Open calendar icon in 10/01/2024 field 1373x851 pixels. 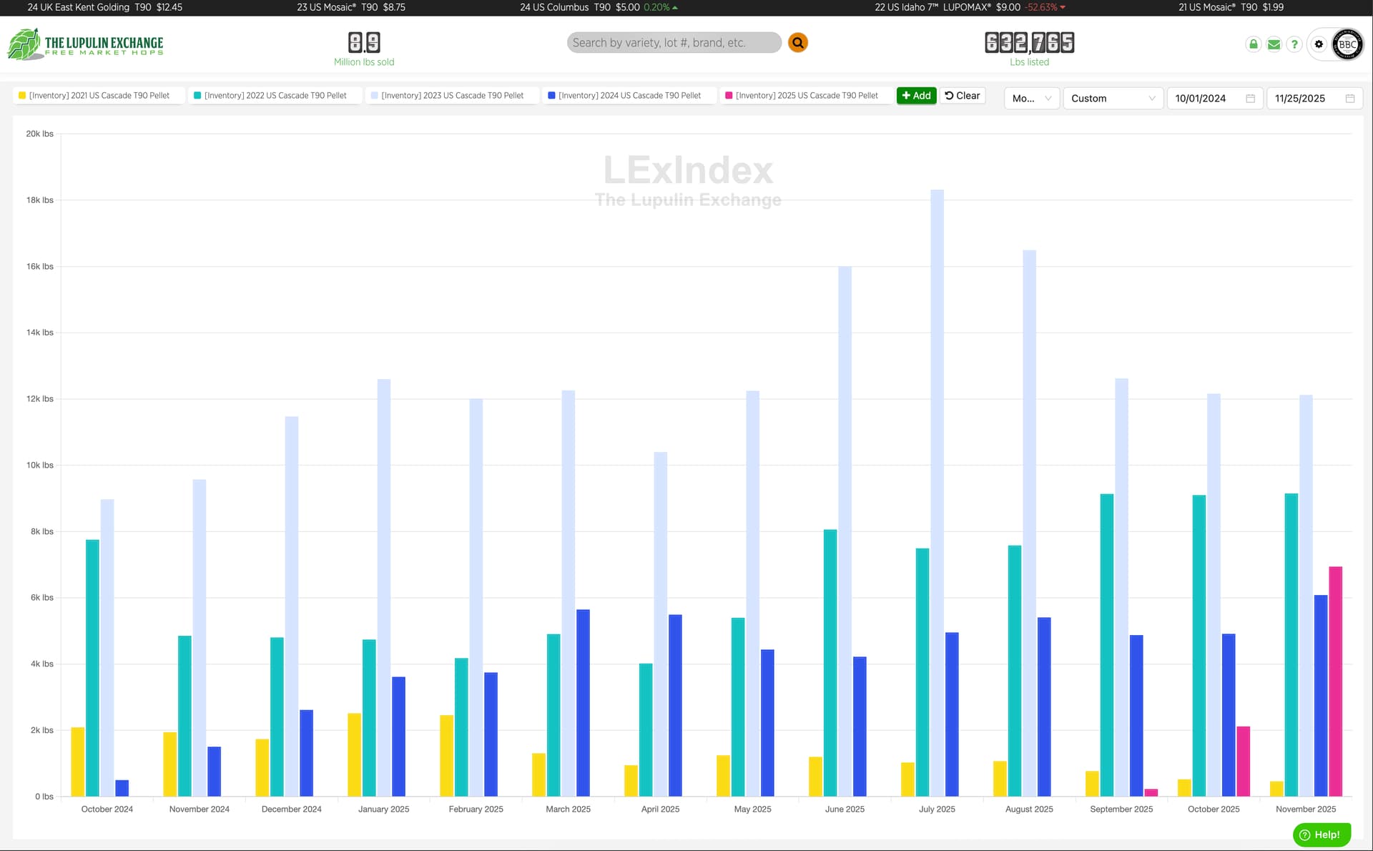tap(1250, 99)
